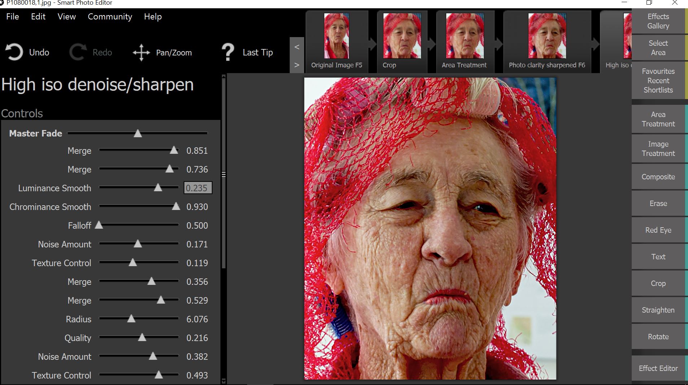Screen dimensions: 688x385
Task: Click the Area Treatment sidebar button
Action: (658, 119)
